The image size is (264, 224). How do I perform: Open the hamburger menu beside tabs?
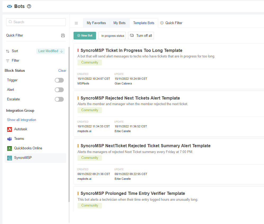click(x=76, y=23)
